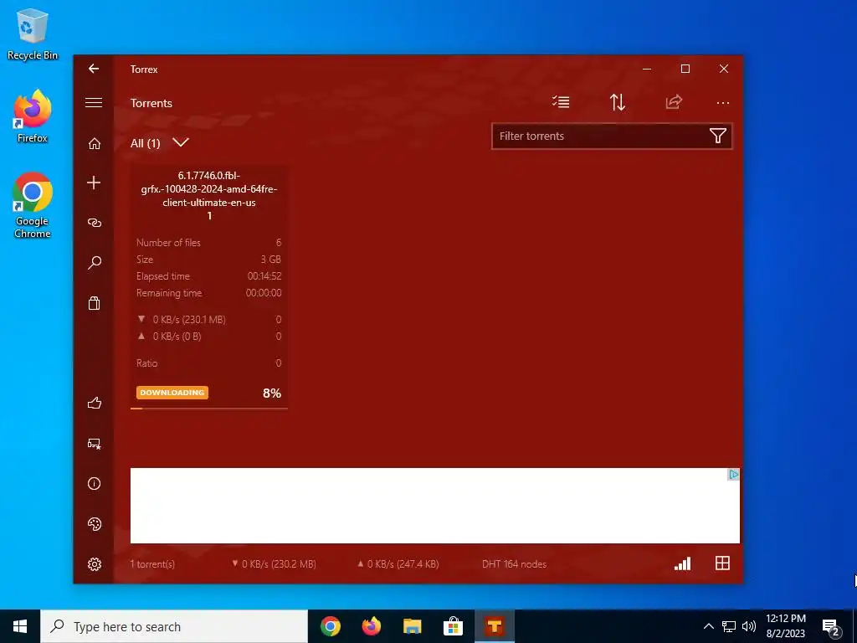Click the back arrow in Torrex

(94, 69)
